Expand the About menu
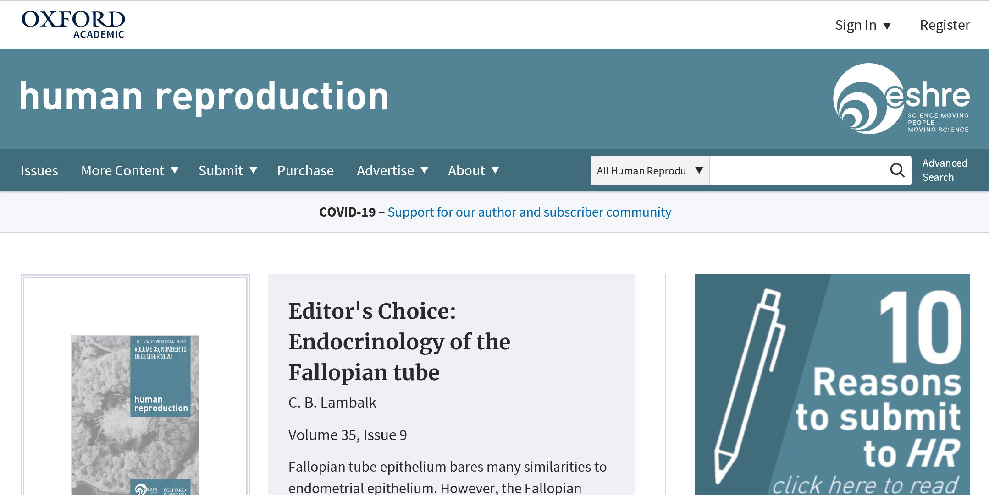This screenshot has width=989, height=495. point(474,170)
